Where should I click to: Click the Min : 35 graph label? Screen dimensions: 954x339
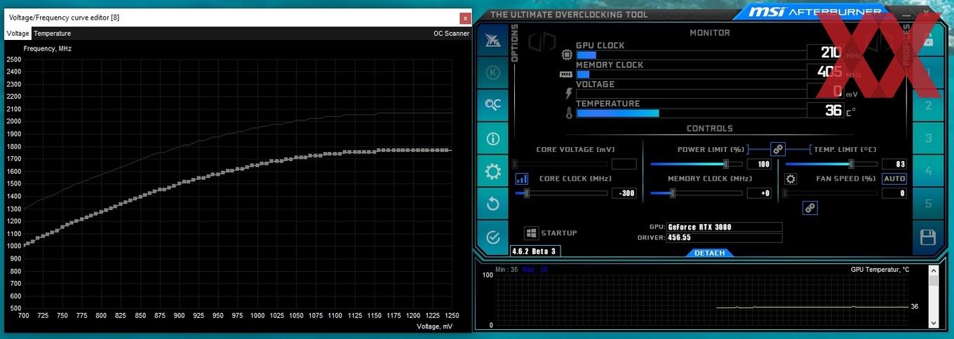(506, 270)
